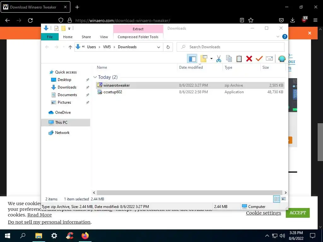Click Firefox back arrow button

pyautogui.click(x=8, y=20)
